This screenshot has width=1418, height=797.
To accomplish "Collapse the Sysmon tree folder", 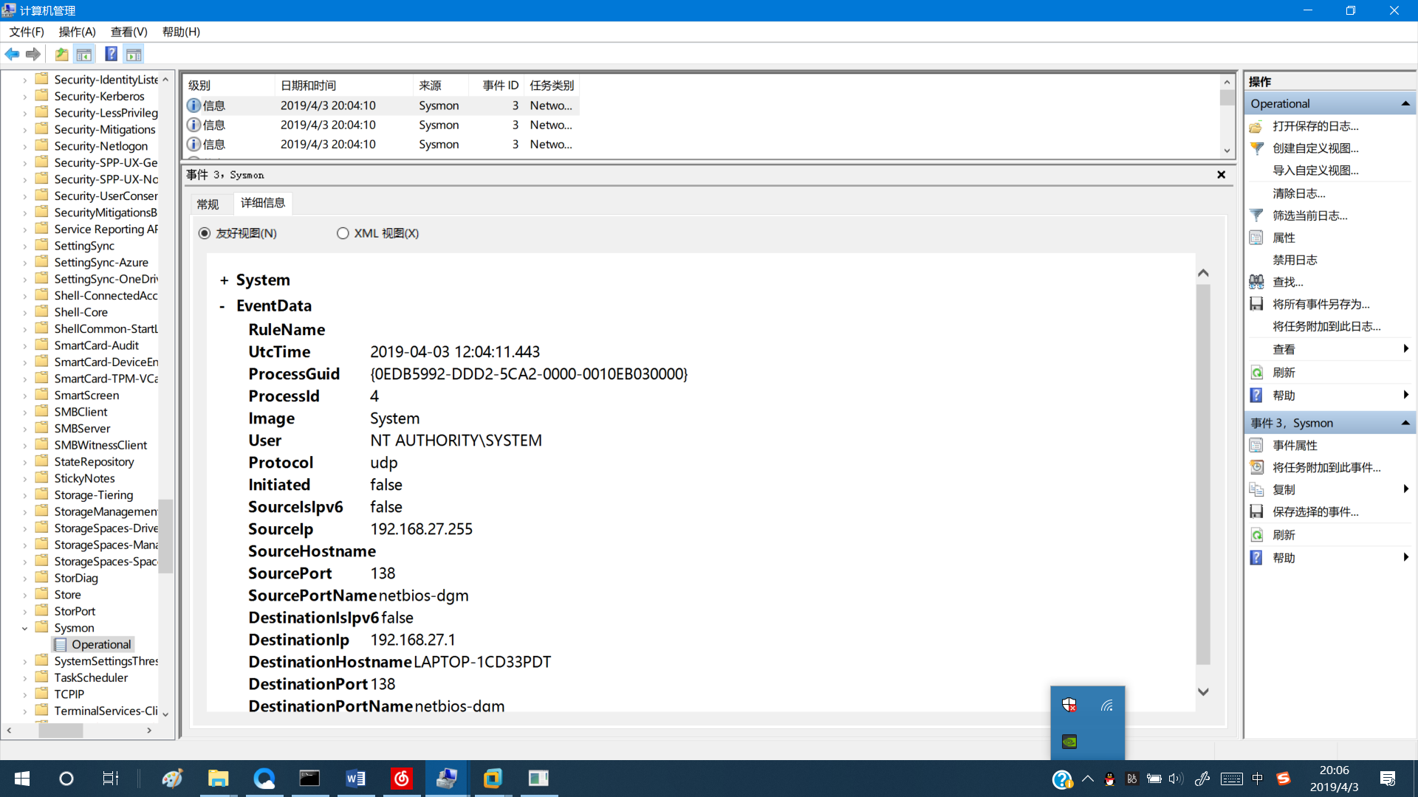I will [x=24, y=628].
